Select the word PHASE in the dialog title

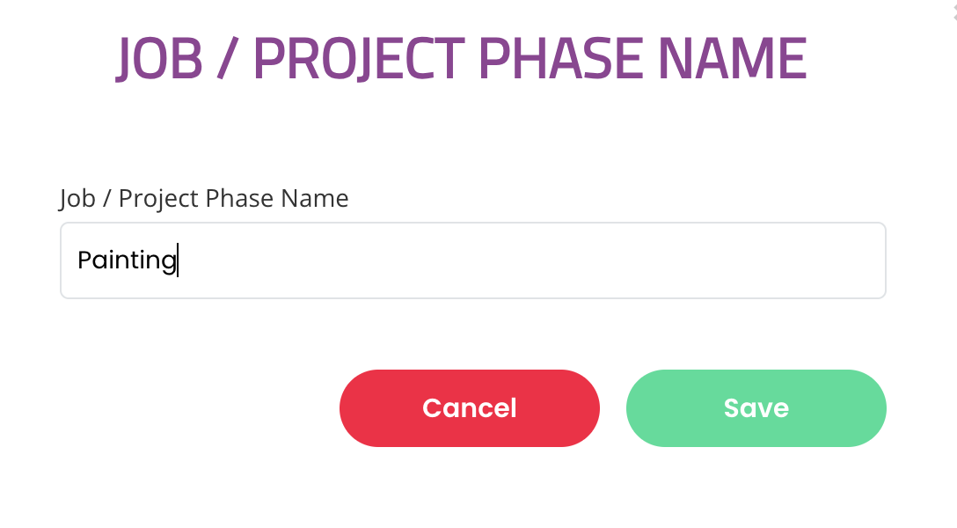[560, 59]
